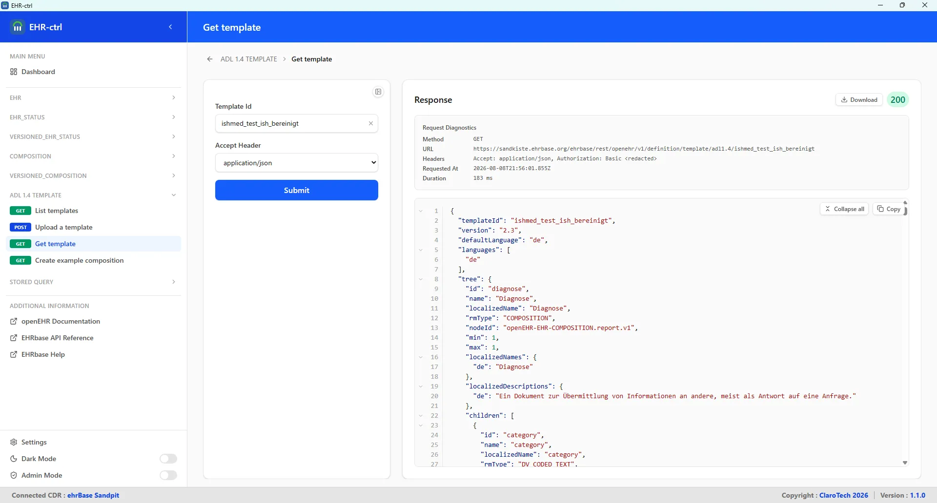937x503 pixels.
Task: Enable Admin Mode switch
Action: (x=168, y=475)
